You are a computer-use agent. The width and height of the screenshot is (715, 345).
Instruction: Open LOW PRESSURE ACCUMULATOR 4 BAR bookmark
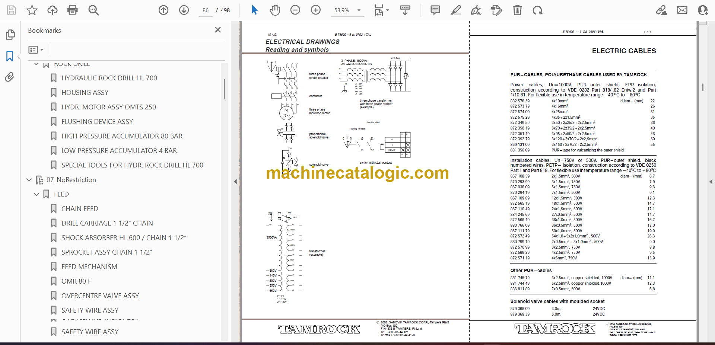point(119,151)
